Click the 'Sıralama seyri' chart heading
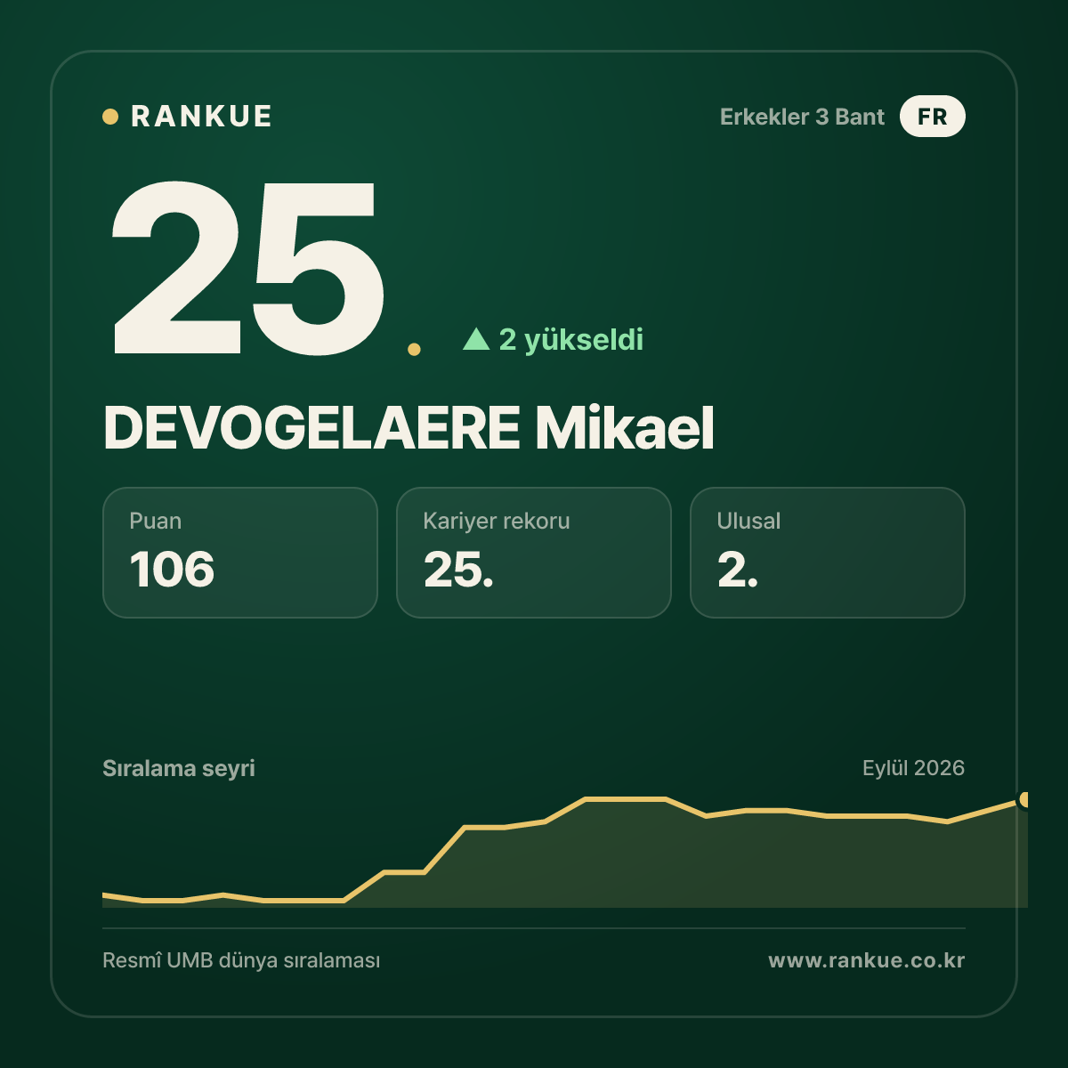Viewport: 1068px width, 1068px height. (179, 768)
